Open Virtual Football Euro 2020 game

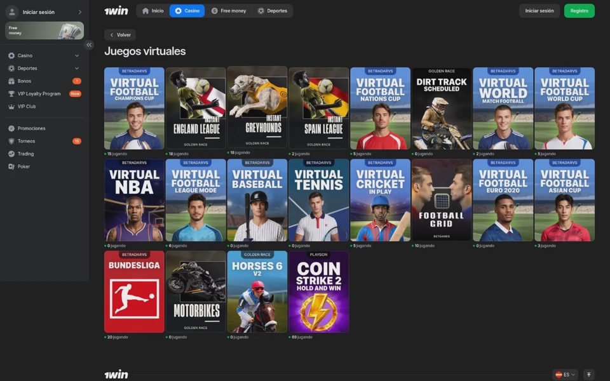[x=503, y=200]
